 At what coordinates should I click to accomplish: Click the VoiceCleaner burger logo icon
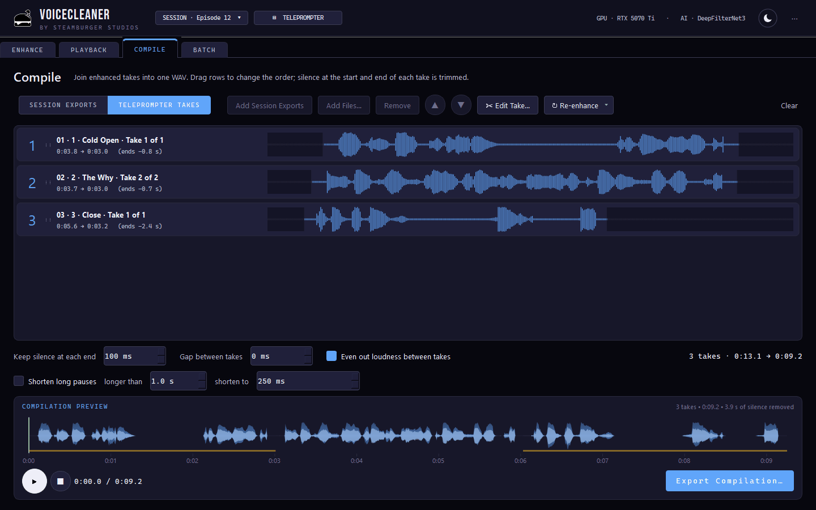pyautogui.click(x=23, y=19)
